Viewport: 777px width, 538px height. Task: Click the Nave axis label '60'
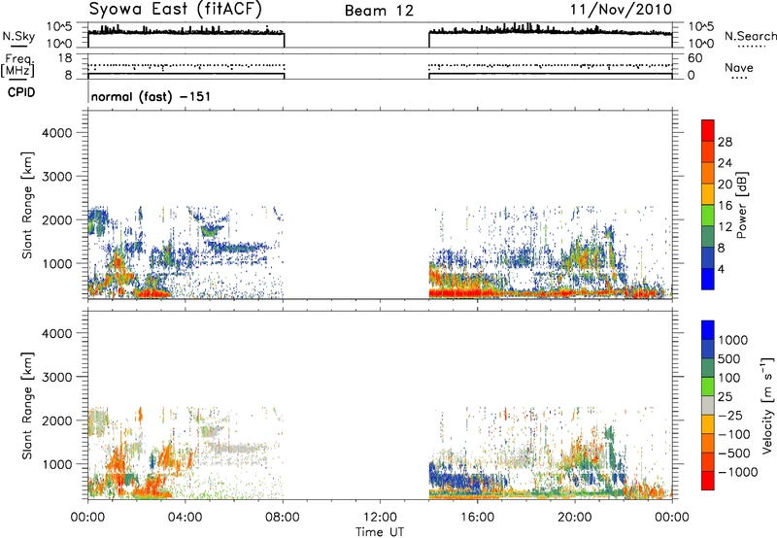coord(694,58)
